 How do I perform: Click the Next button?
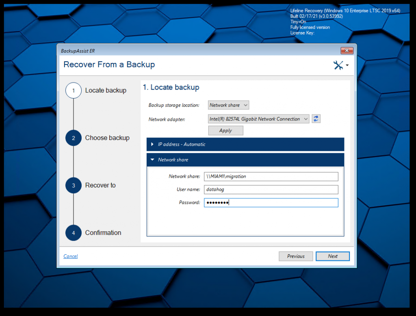[x=333, y=256]
